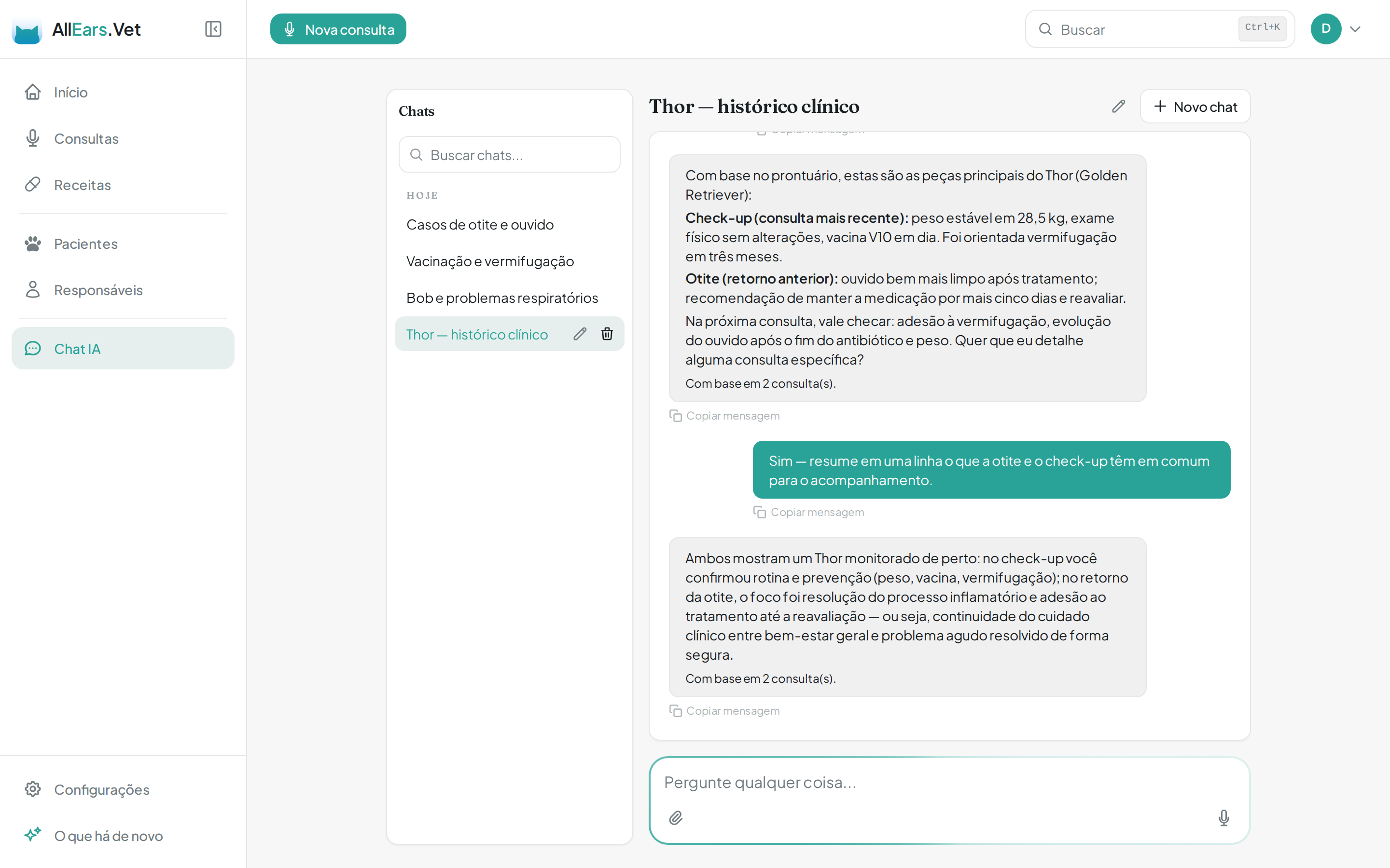Edit chat title with header pencil icon
Viewport: 1390px width, 868px height.
(1118, 106)
